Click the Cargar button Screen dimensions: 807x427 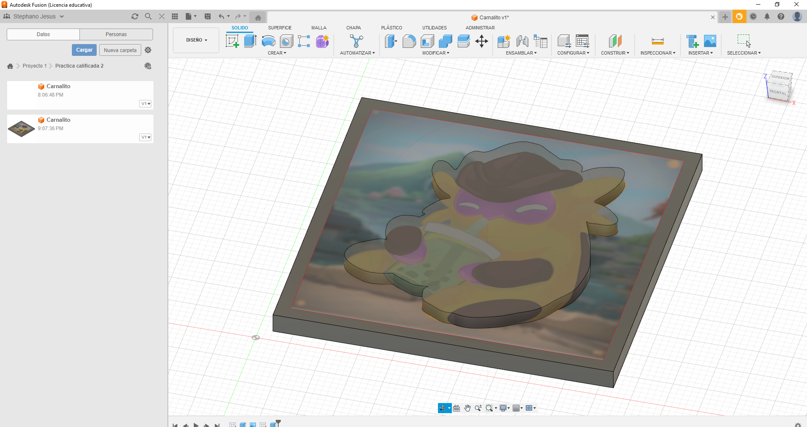[84, 50]
